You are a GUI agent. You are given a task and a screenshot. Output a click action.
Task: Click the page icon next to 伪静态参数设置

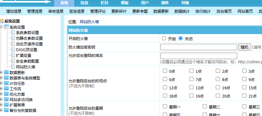13,38
